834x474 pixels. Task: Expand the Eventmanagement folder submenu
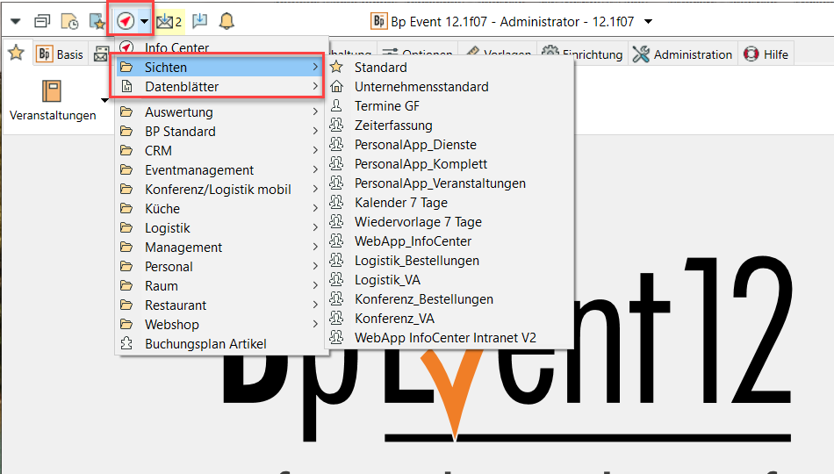[219, 170]
